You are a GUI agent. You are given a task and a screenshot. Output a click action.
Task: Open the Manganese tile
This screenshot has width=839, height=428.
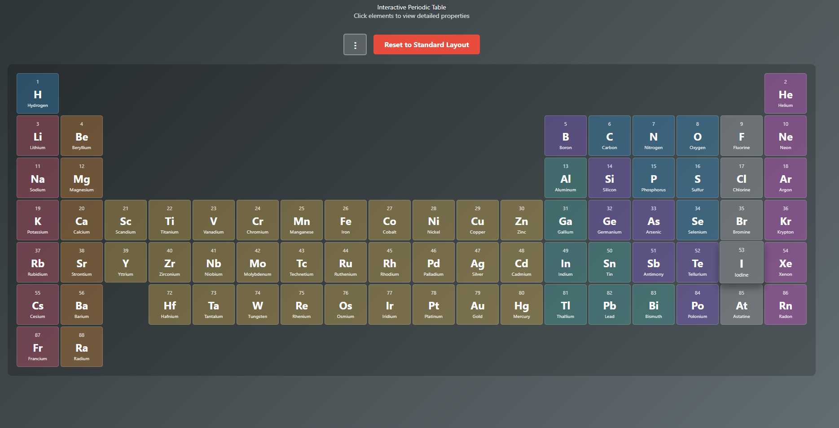click(302, 220)
